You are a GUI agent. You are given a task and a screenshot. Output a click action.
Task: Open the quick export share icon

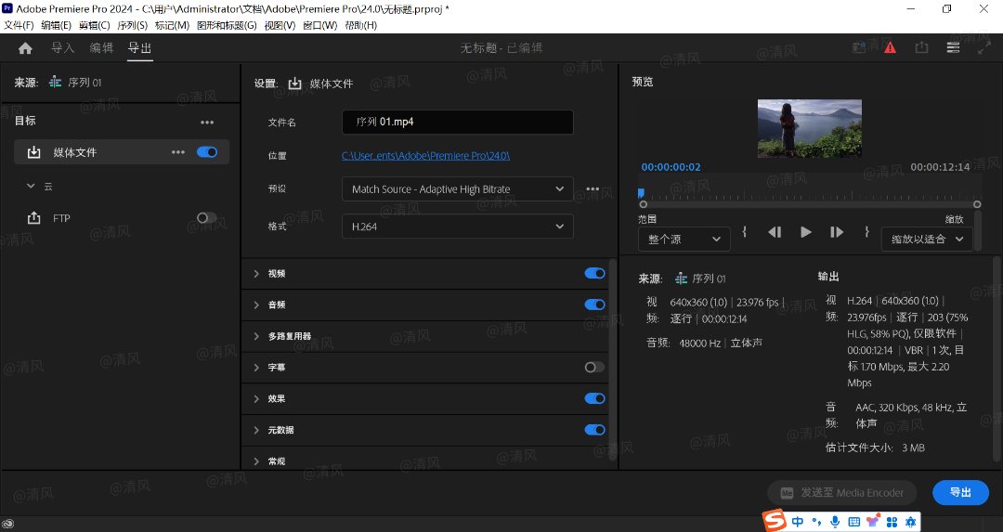pyautogui.click(x=921, y=47)
